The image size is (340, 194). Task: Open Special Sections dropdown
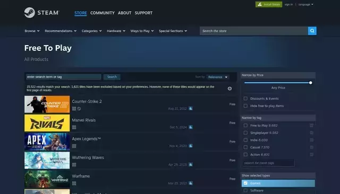pos(173,31)
